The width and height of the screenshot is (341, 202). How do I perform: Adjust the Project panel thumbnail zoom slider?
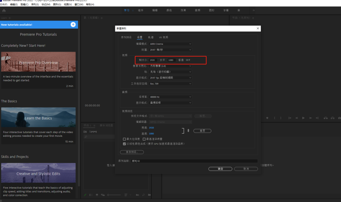pos(114,195)
